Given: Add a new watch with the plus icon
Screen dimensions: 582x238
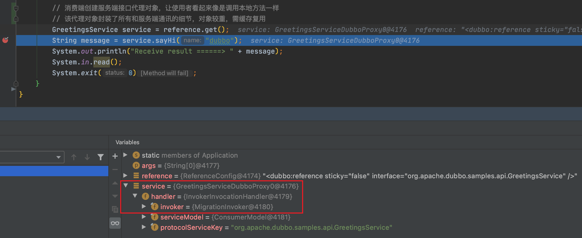Looking at the screenshot, I should tap(115, 156).
